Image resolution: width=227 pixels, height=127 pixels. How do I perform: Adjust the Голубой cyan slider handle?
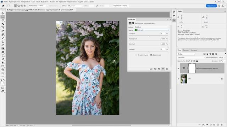coord(149,36)
